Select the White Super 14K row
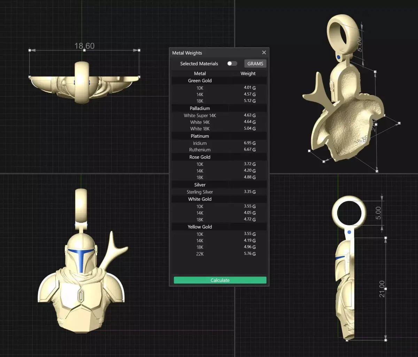Screen dimensions: 418x357 [x=219, y=115]
